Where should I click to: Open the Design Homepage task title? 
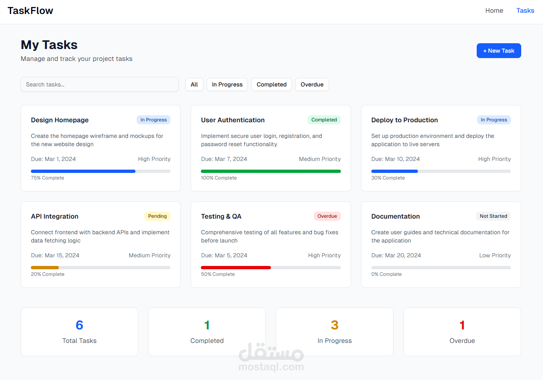pyautogui.click(x=60, y=120)
